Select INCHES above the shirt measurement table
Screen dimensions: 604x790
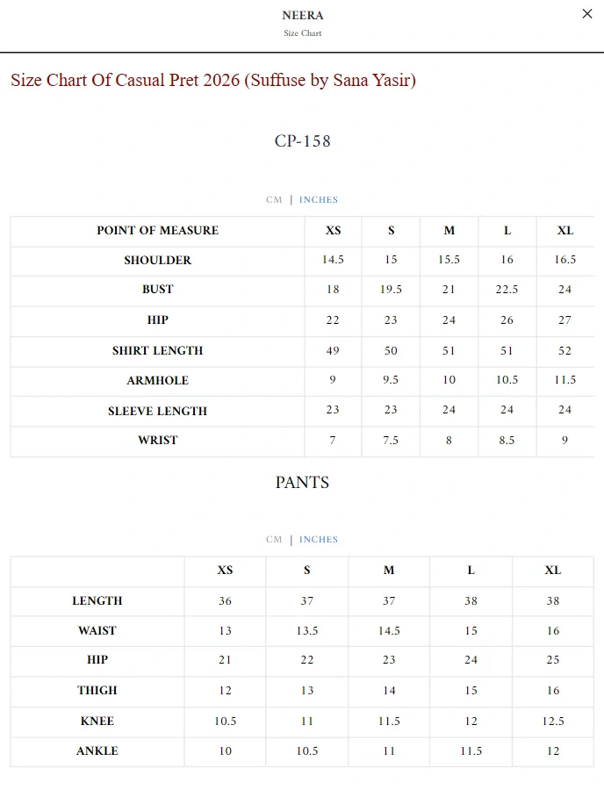[x=319, y=200]
